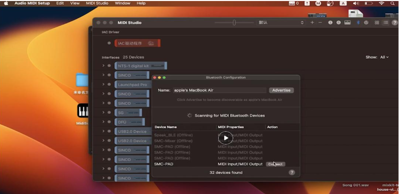
Task: Open the device info icon in toolbar
Action: click(330, 22)
